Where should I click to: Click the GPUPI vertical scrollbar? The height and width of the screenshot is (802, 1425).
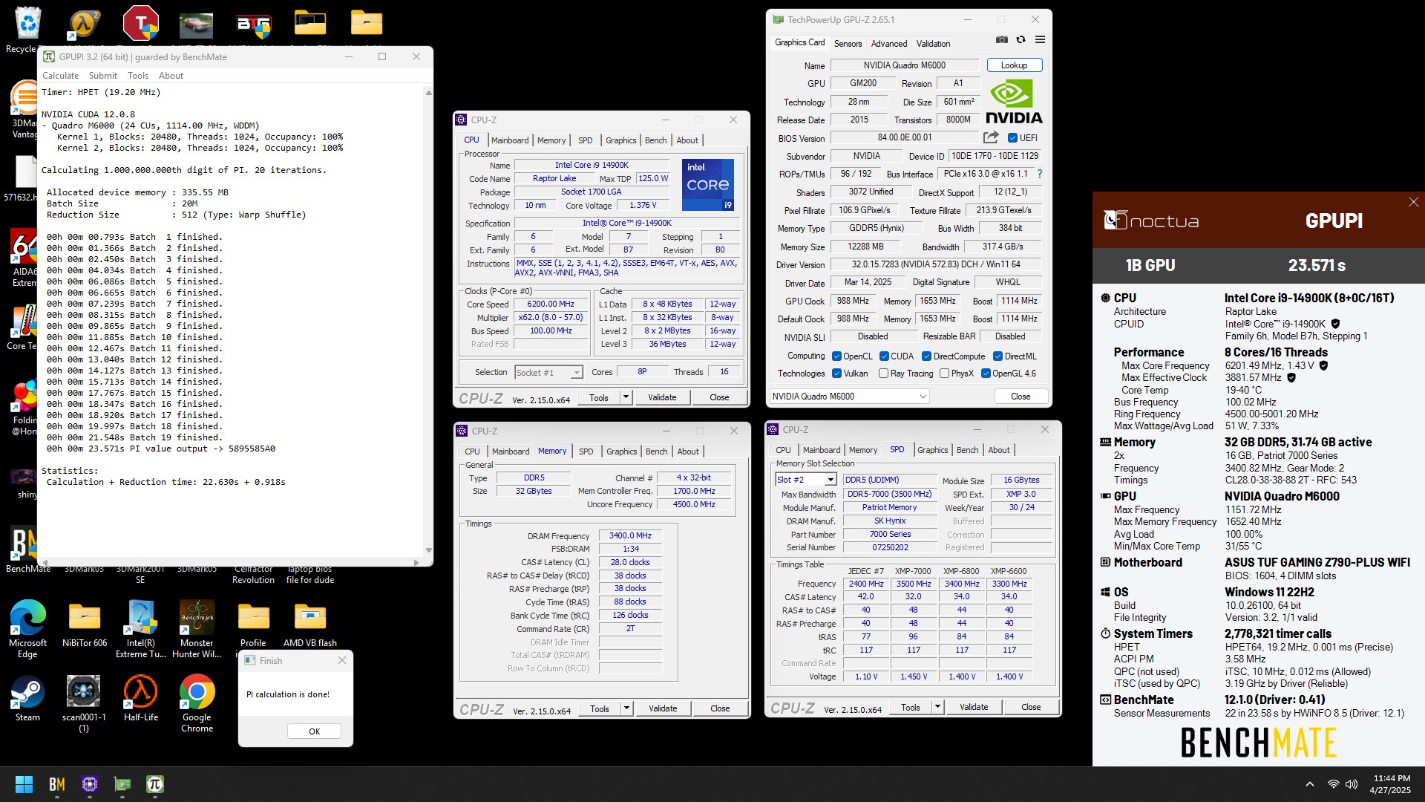pos(428,321)
